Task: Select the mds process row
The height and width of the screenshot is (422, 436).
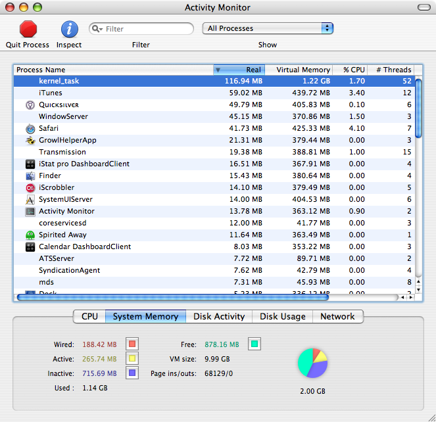Action: (214, 282)
